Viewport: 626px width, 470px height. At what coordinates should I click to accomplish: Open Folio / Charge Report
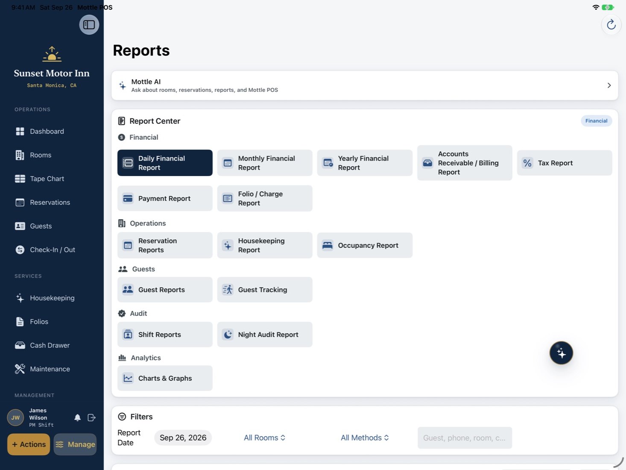click(x=265, y=198)
